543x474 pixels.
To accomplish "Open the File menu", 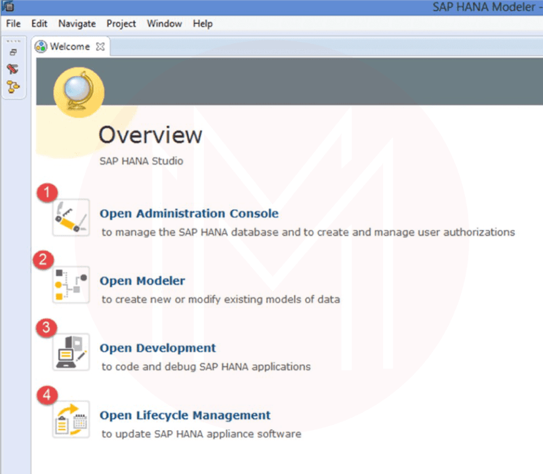I will click(x=13, y=24).
